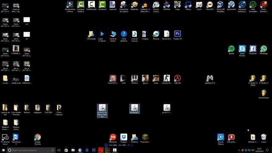
Task: Open Microsoft Store from the taskbar
Action: coord(66,150)
